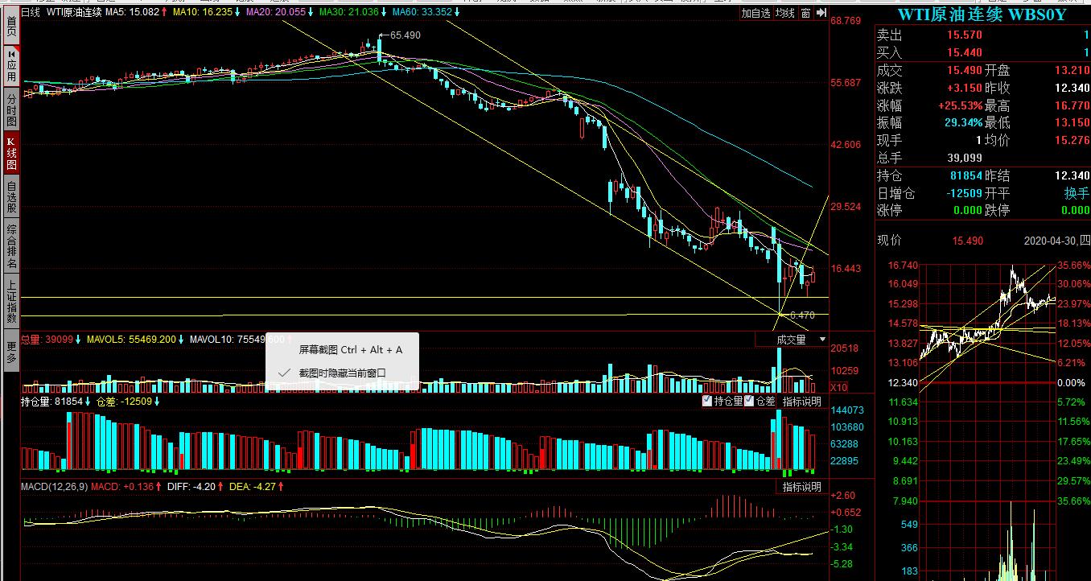This screenshot has width=1091, height=581.
Task: Open 指标说明 for the 持仓量 panel
Action: coord(802,401)
